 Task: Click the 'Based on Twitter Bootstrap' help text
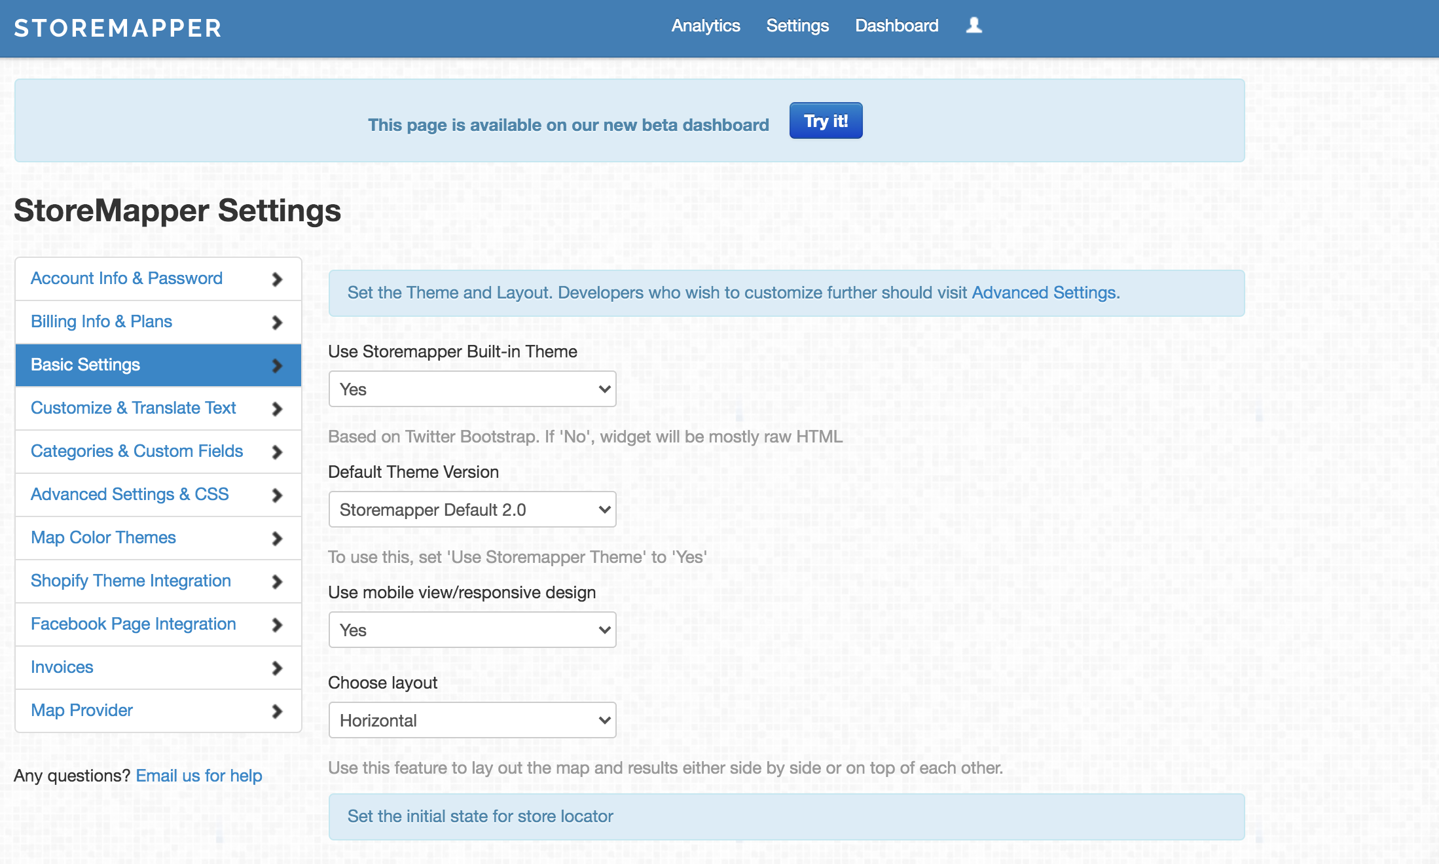(x=585, y=437)
